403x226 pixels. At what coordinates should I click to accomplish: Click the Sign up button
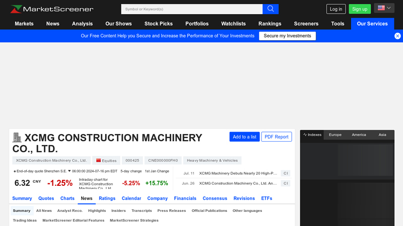click(x=360, y=9)
